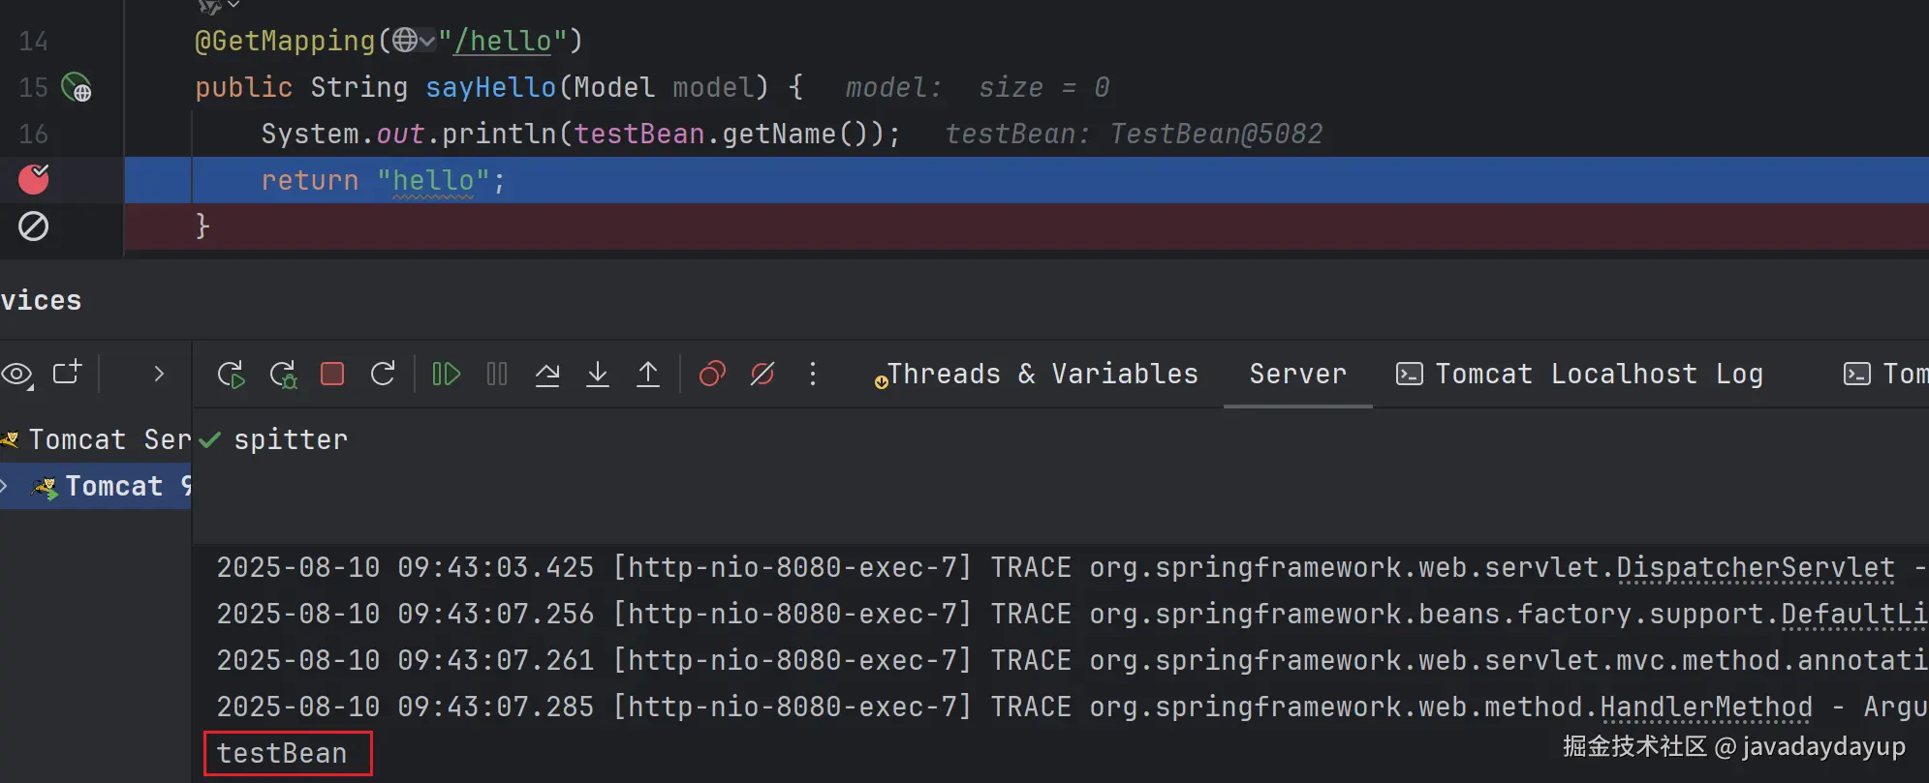Open the DispatcherServlet link in log

pyautogui.click(x=1755, y=568)
